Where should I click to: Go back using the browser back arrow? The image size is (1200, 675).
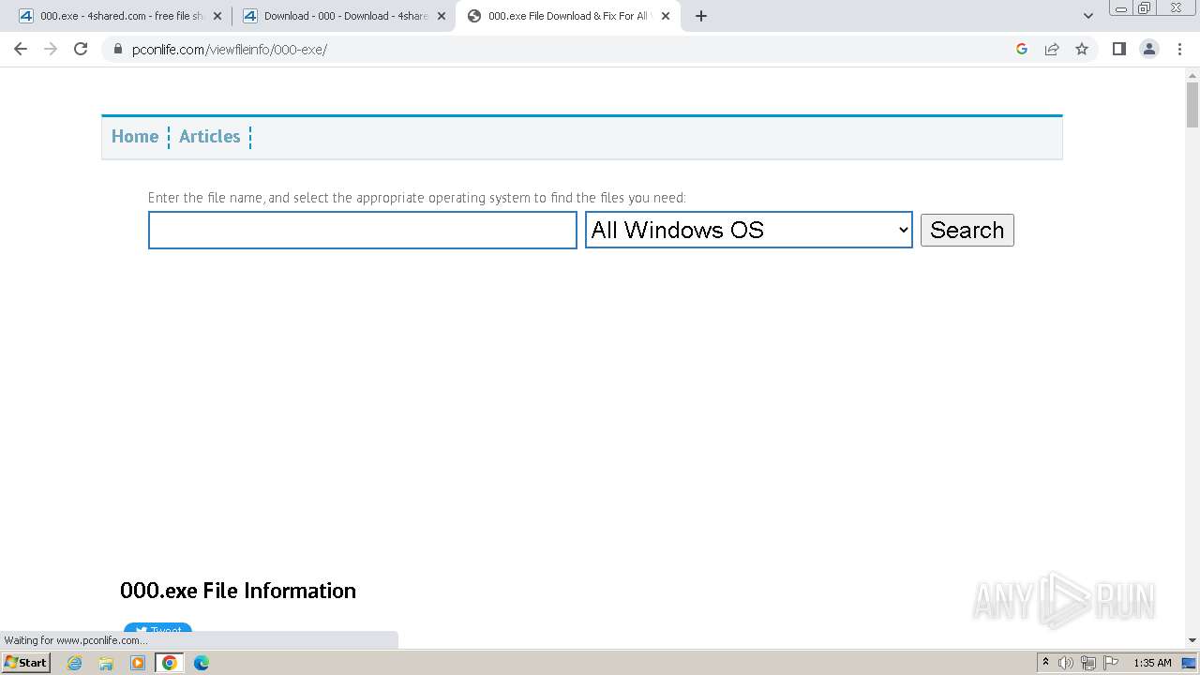pyautogui.click(x=21, y=49)
